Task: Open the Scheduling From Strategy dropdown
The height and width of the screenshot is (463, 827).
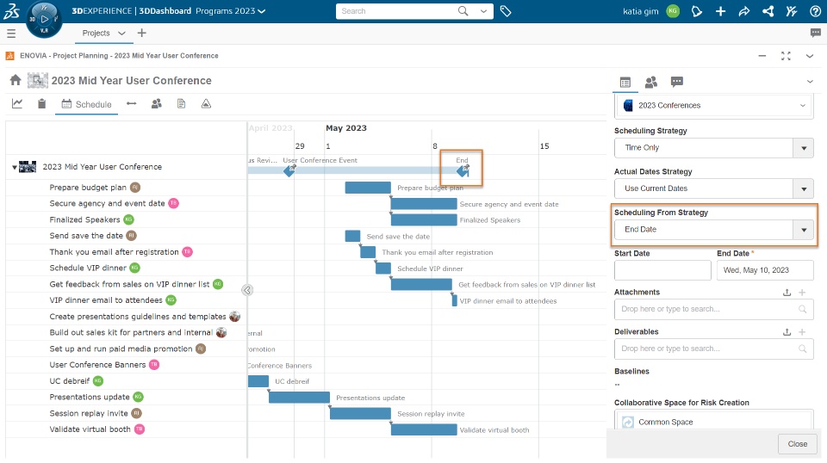Action: click(x=804, y=230)
